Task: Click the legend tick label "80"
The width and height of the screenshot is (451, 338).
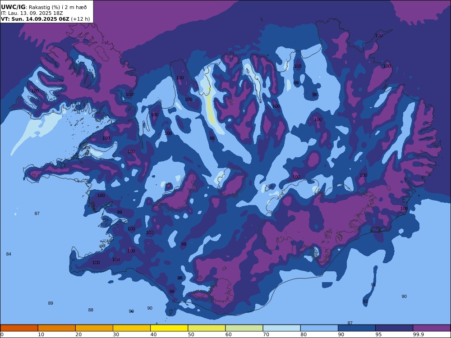Action: click(304, 334)
